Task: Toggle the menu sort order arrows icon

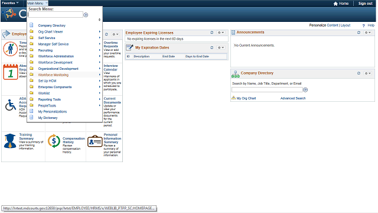Action: pyautogui.click(x=99, y=20)
